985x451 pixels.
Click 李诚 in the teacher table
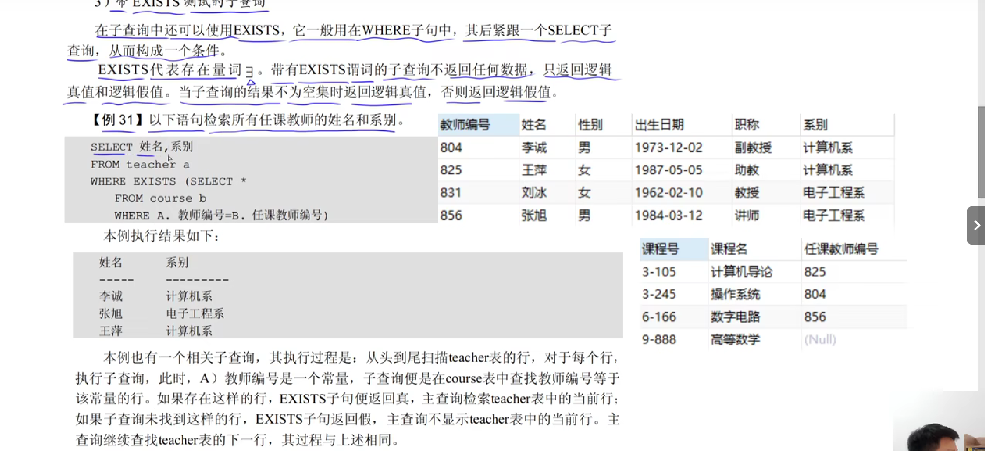pos(534,148)
